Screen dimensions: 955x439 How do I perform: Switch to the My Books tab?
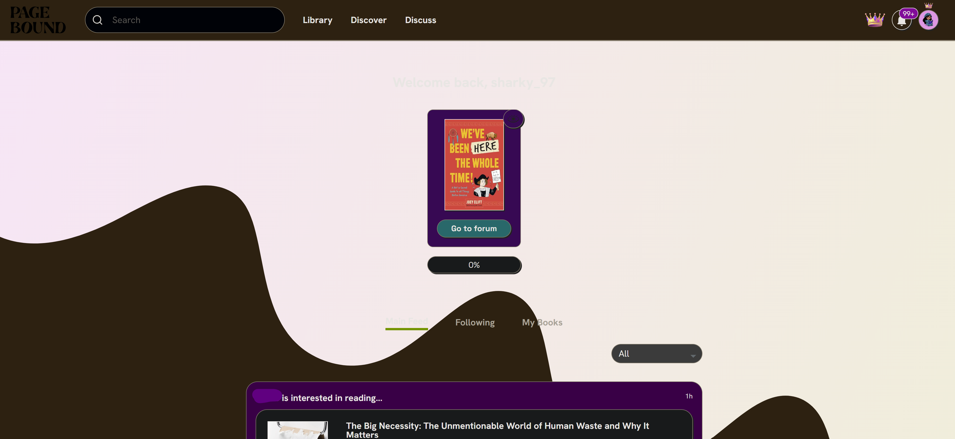click(x=542, y=322)
